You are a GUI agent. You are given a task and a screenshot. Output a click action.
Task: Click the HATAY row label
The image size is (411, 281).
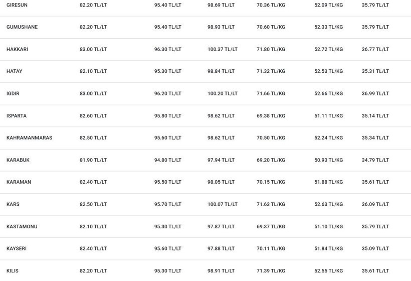click(x=15, y=71)
